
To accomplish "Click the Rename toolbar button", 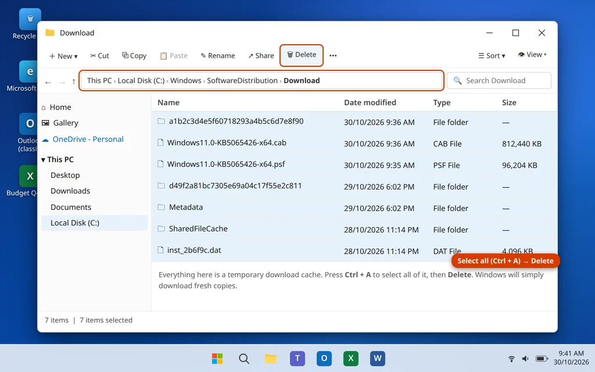I will [218, 56].
